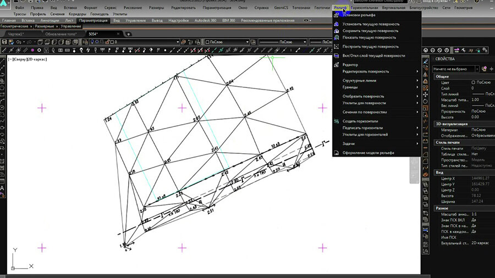Click the Undo arrow icon
This screenshot has width=495, height=278.
point(19,42)
